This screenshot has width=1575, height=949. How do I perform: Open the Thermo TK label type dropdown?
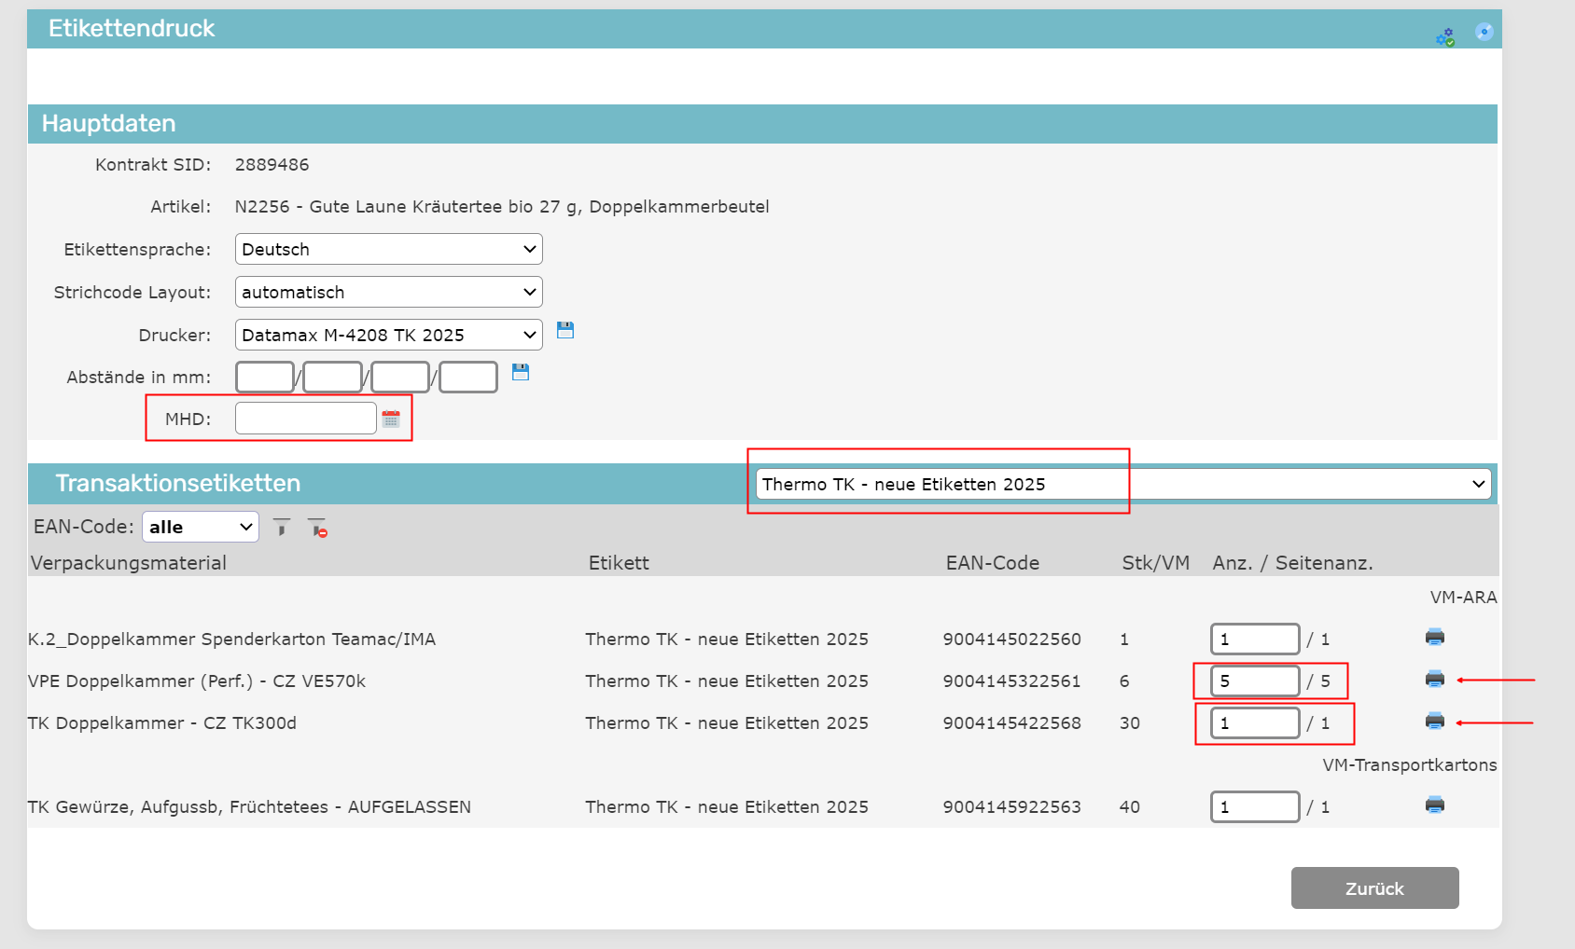[x=1122, y=485]
